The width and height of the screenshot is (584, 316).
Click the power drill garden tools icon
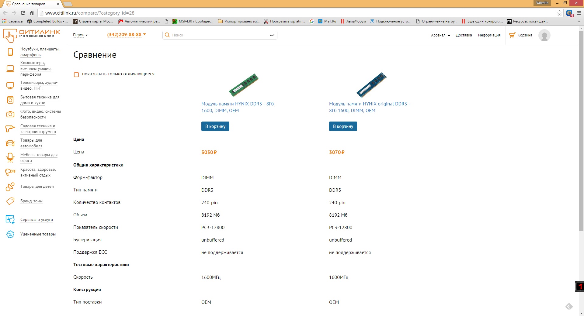click(10, 129)
